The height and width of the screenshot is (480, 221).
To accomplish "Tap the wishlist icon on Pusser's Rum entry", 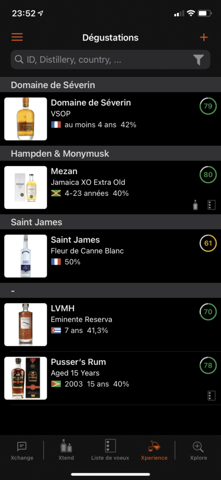I will click(211, 395).
